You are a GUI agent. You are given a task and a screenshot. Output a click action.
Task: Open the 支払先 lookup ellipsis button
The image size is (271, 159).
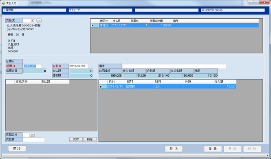[x=39, y=20]
